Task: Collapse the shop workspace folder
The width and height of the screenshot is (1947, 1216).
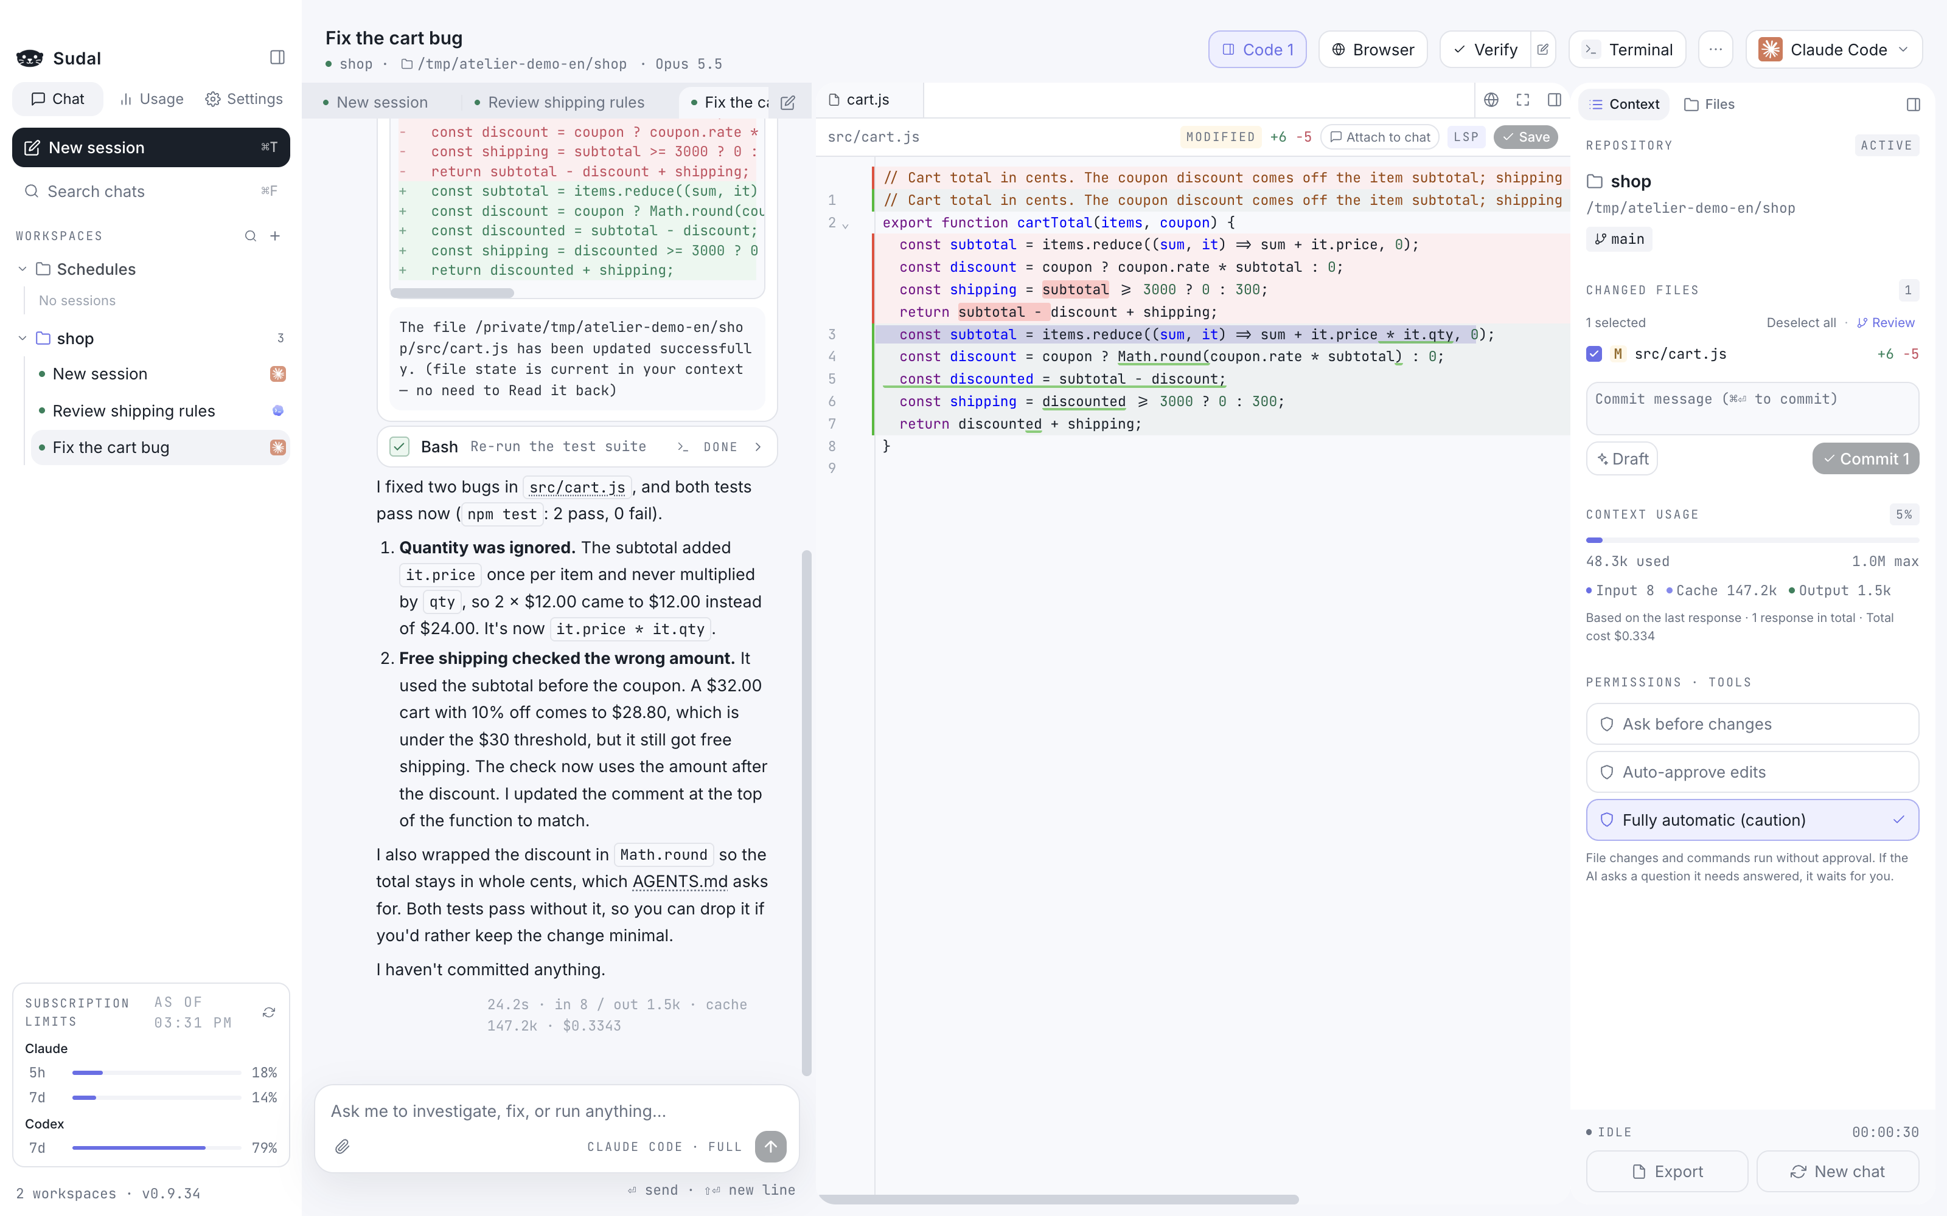Action: (x=23, y=339)
